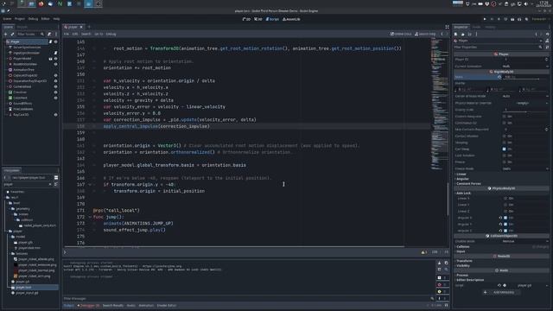This screenshot has height=311, width=553.
Task: Open PlayerModel scene in editor icon
Action: [50, 59]
